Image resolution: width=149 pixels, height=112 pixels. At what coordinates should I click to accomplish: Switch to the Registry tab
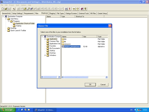pyautogui.click(x=52, y=13)
